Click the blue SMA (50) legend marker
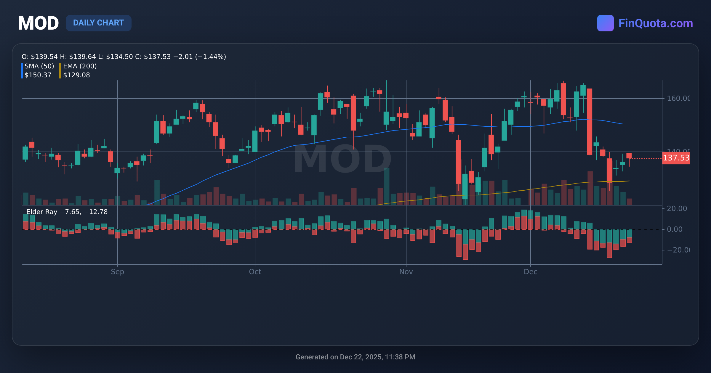The height and width of the screenshot is (373, 711). click(x=23, y=70)
